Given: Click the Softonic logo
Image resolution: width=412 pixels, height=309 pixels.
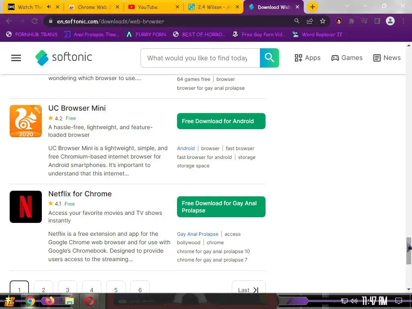Looking at the screenshot, I should (x=64, y=58).
